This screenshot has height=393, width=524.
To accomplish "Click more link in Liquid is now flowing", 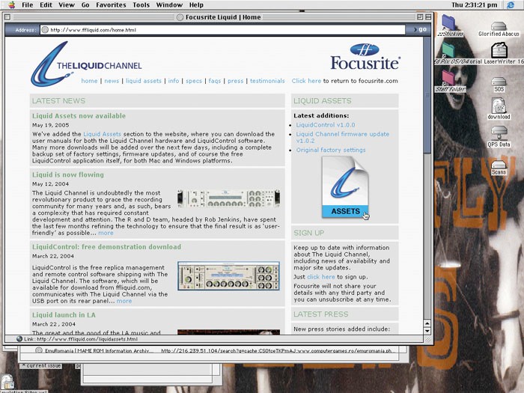I will point(106,233).
